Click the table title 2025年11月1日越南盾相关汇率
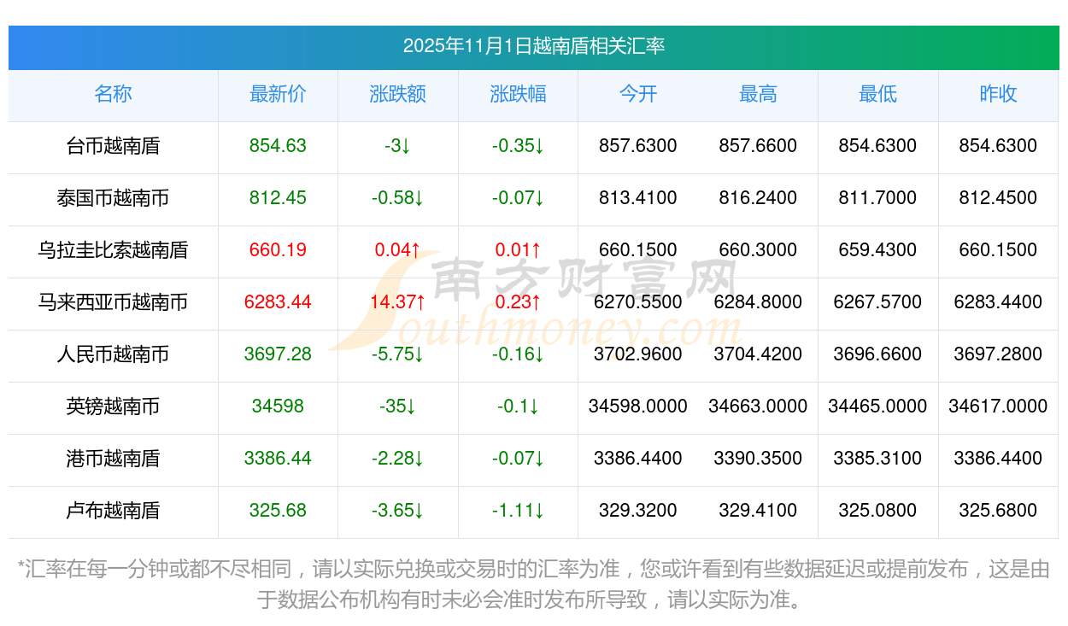The image size is (1068, 626). pos(534,46)
